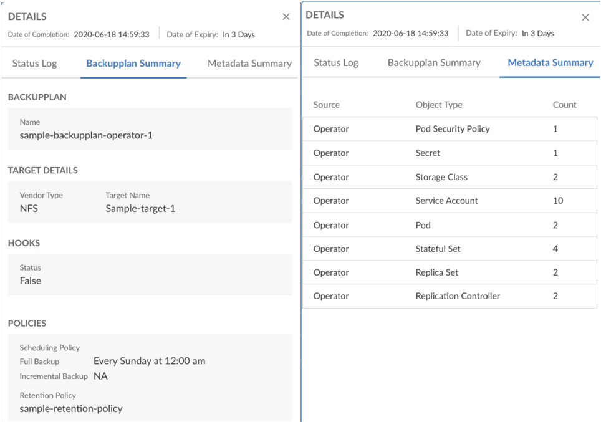This screenshot has height=422, width=601.
Task: Click the Sample-target-1 target name
Action: (140, 209)
